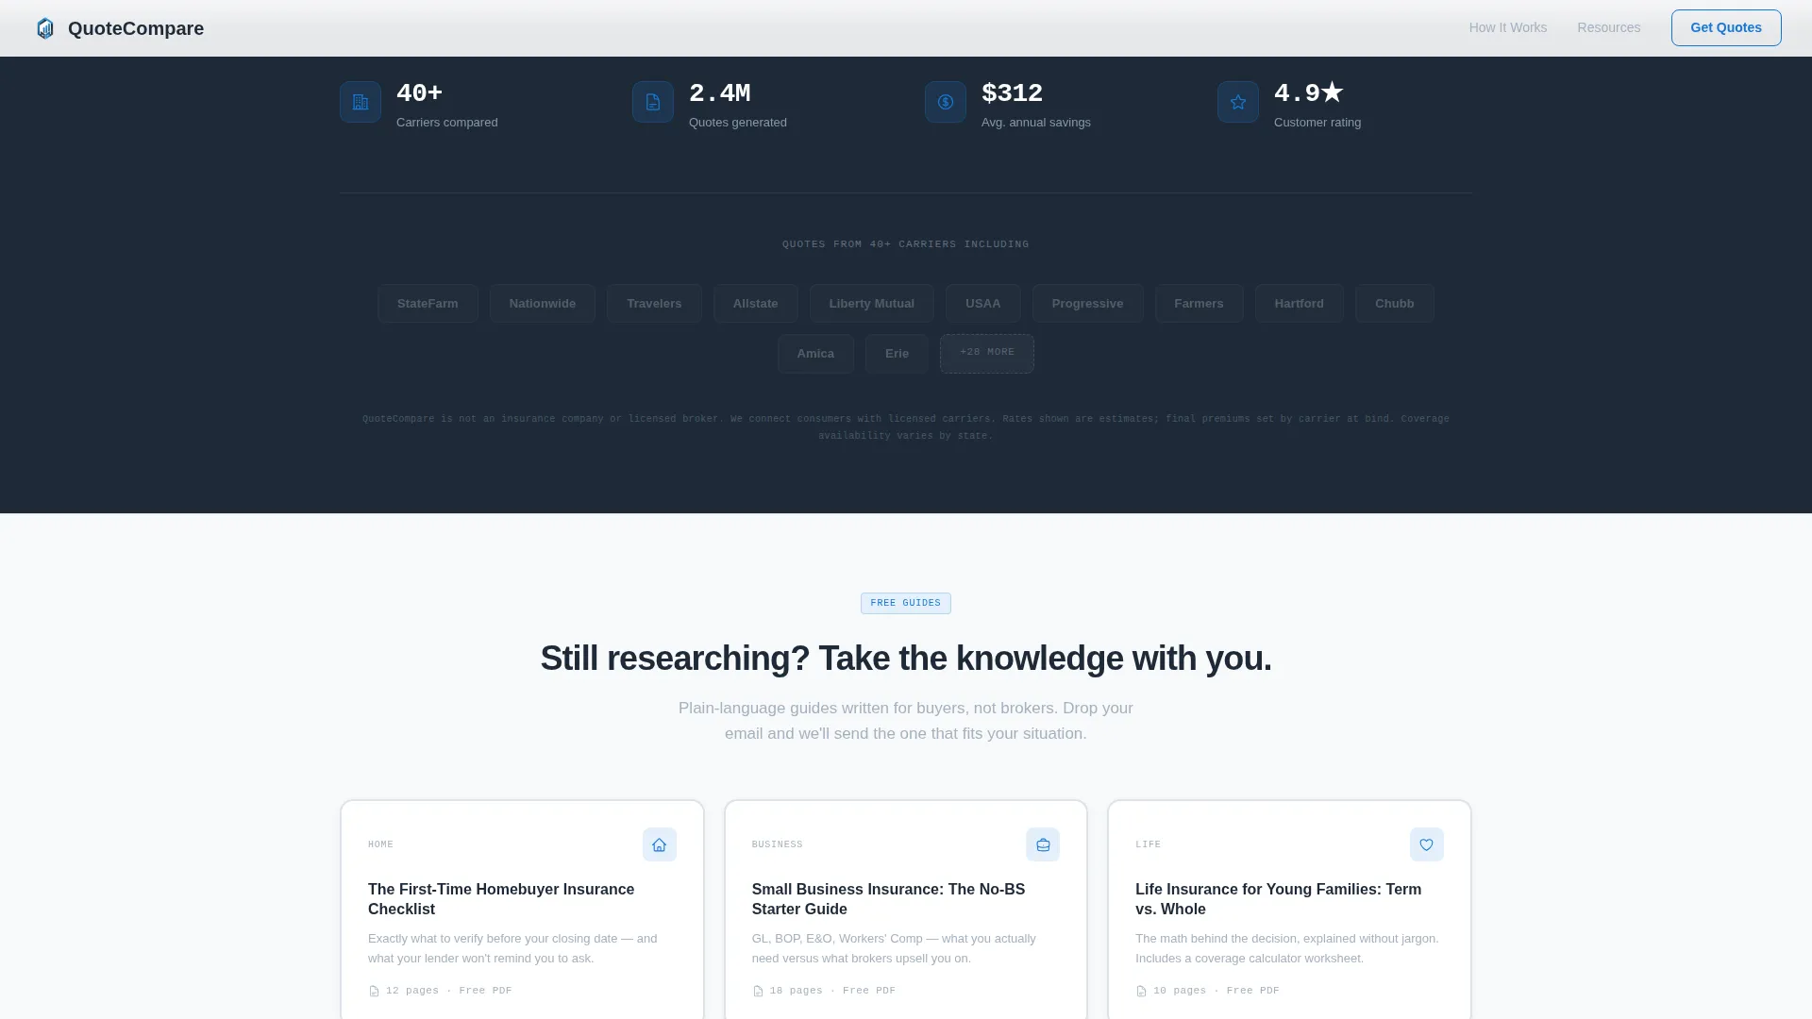This screenshot has height=1019, width=1812.
Task: Open the Resources menu item
Action: coord(1608,27)
